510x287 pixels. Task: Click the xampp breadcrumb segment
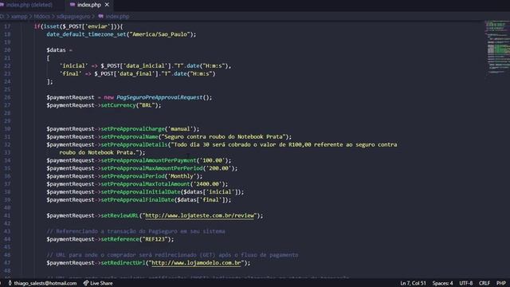pyautogui.click(x=19, y=16)
